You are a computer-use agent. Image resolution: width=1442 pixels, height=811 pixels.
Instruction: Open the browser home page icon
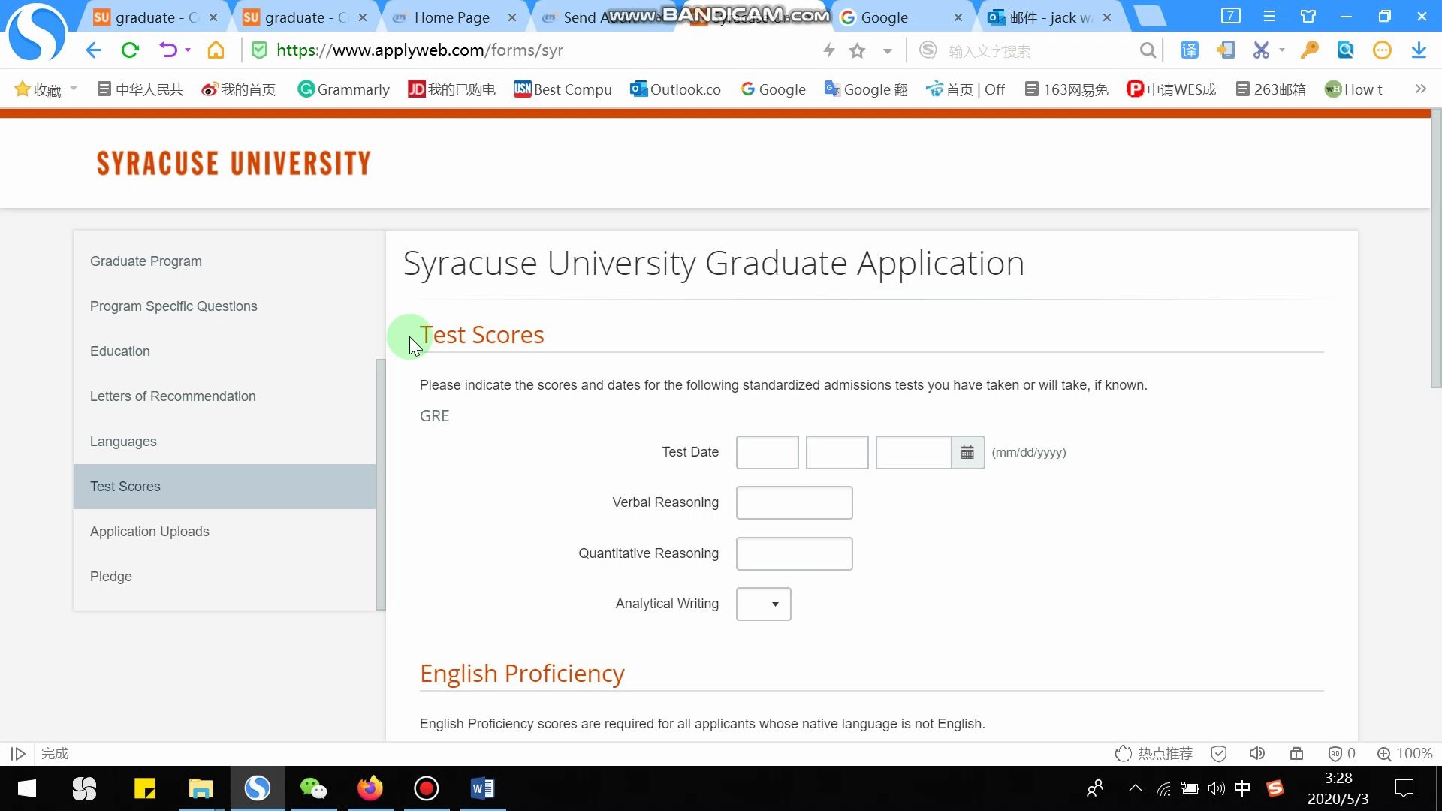(x=216, y=50)
